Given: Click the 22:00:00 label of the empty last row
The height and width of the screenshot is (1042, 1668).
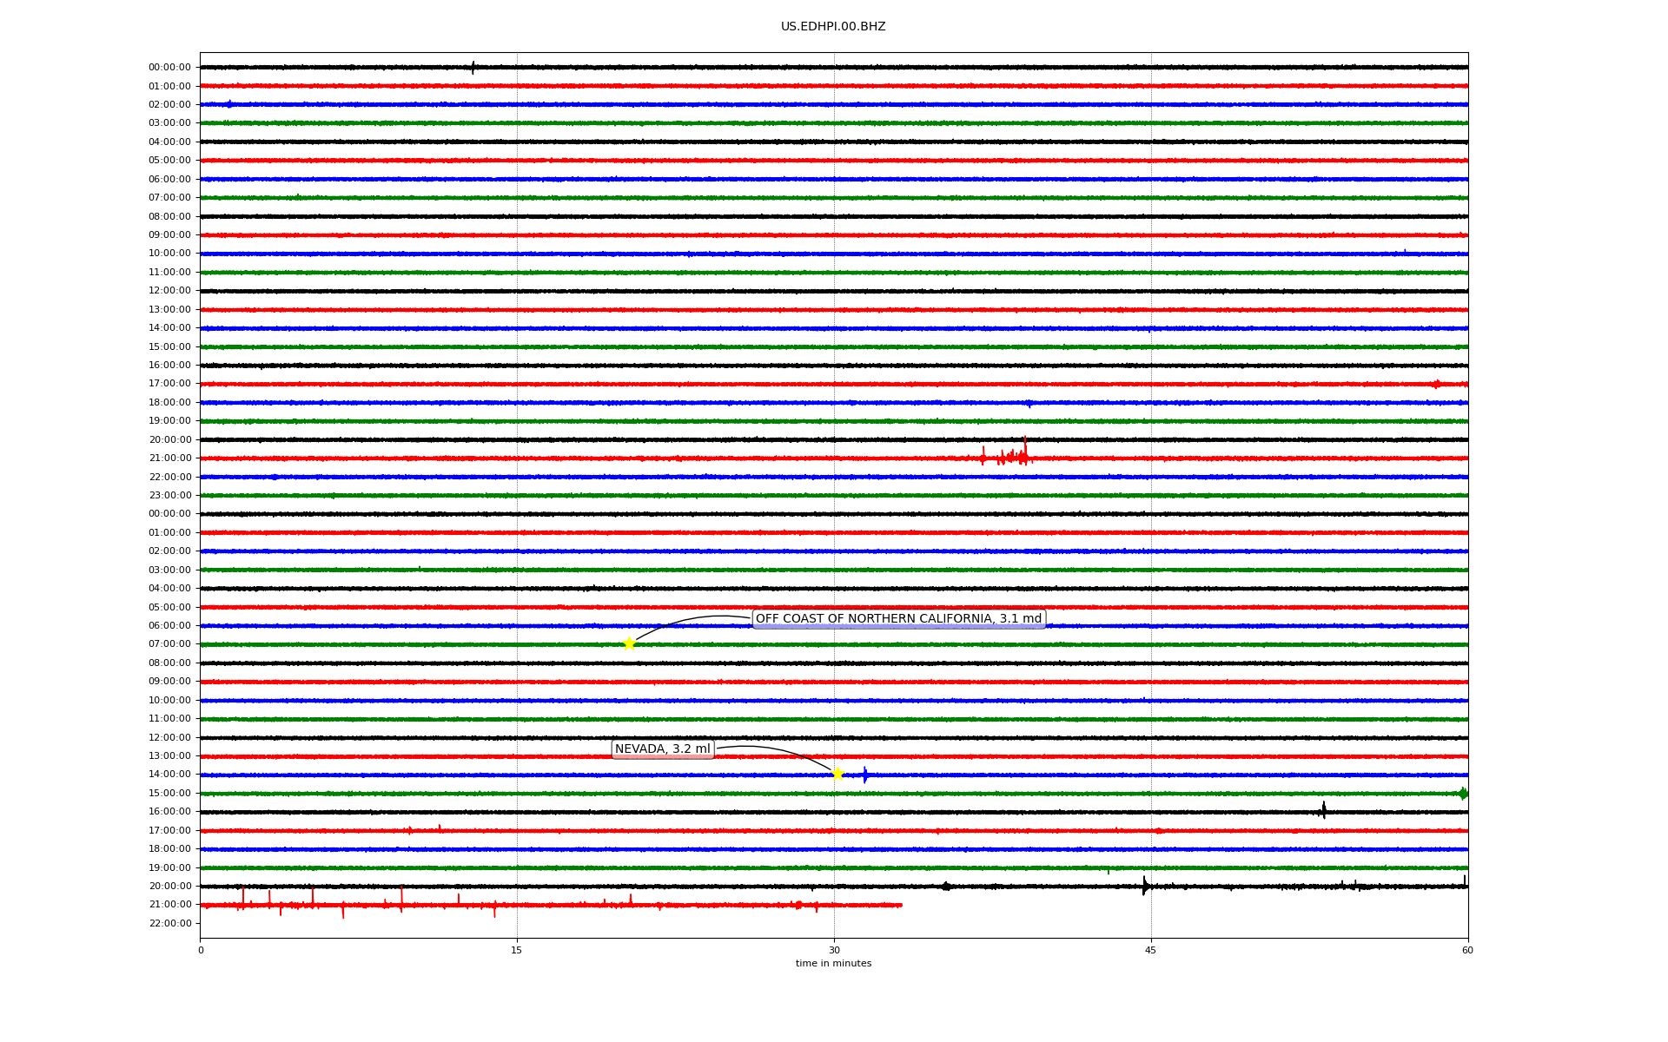Looking at the screenshot, I should click(x=169, y=923).
